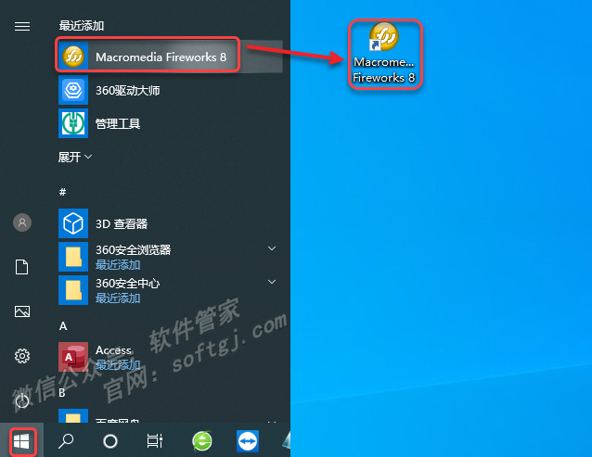Launch Access from the A section
This screenshot has width=592, height=457.
(170, 357)
